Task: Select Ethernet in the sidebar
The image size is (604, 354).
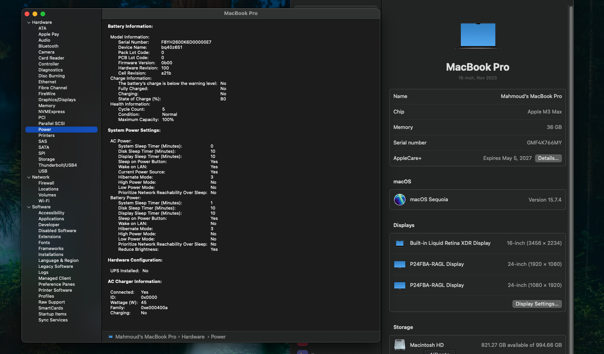Action: pyautogui.click(x=47, y=82)
